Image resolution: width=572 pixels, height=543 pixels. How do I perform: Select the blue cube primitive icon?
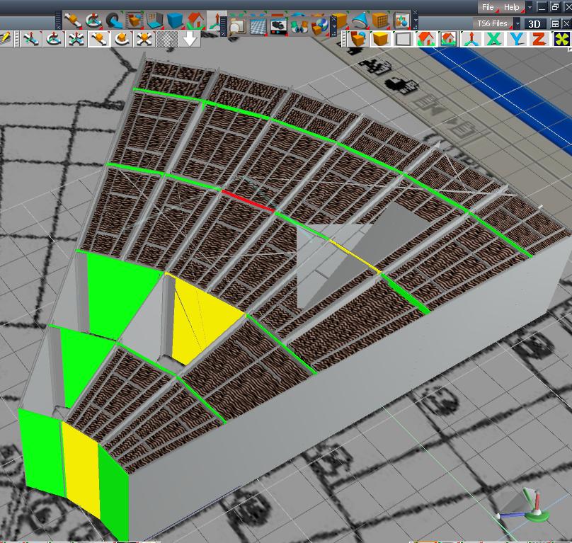pos(175,20)
